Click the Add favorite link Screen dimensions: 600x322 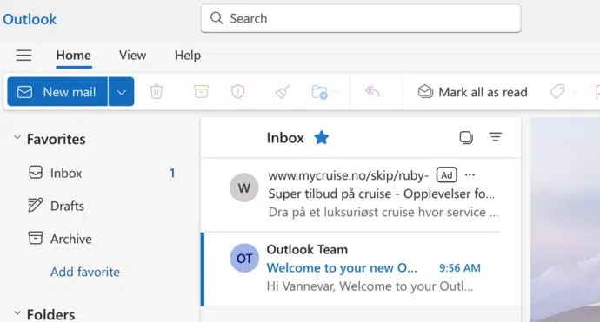point(85,272)
